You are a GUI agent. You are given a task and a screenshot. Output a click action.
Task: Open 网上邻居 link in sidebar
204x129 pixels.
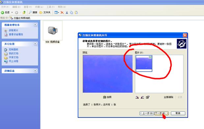tap(13, 61)
